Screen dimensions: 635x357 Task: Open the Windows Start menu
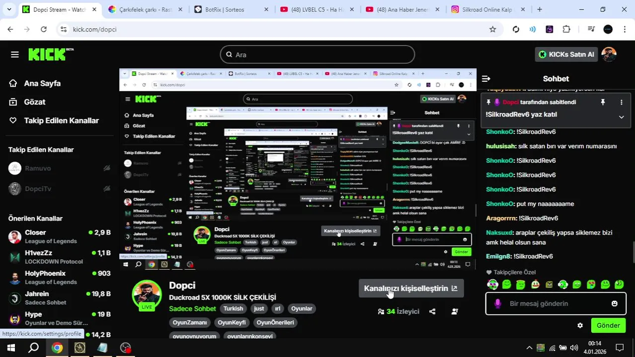[11, 348]
